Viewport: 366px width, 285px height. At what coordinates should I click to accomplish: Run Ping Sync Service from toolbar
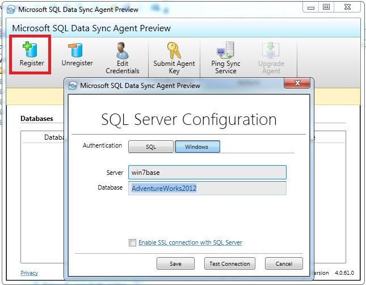225,50
